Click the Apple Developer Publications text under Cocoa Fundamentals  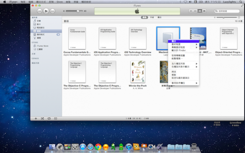coord(77,55)
